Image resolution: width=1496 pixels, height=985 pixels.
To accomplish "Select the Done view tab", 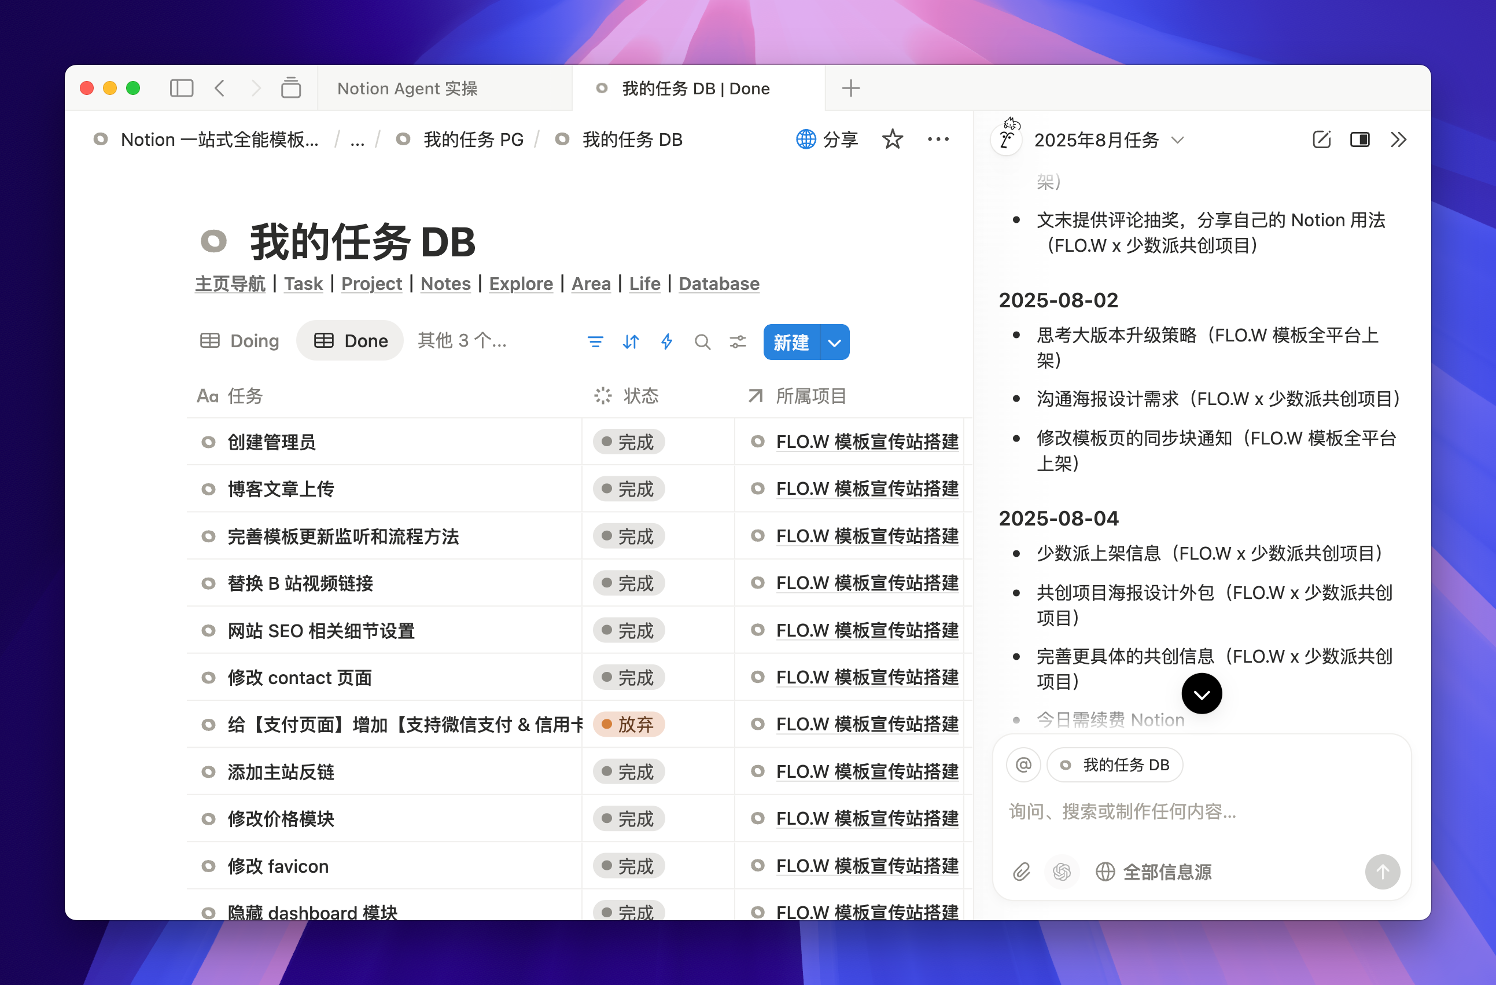I will 350,341.
